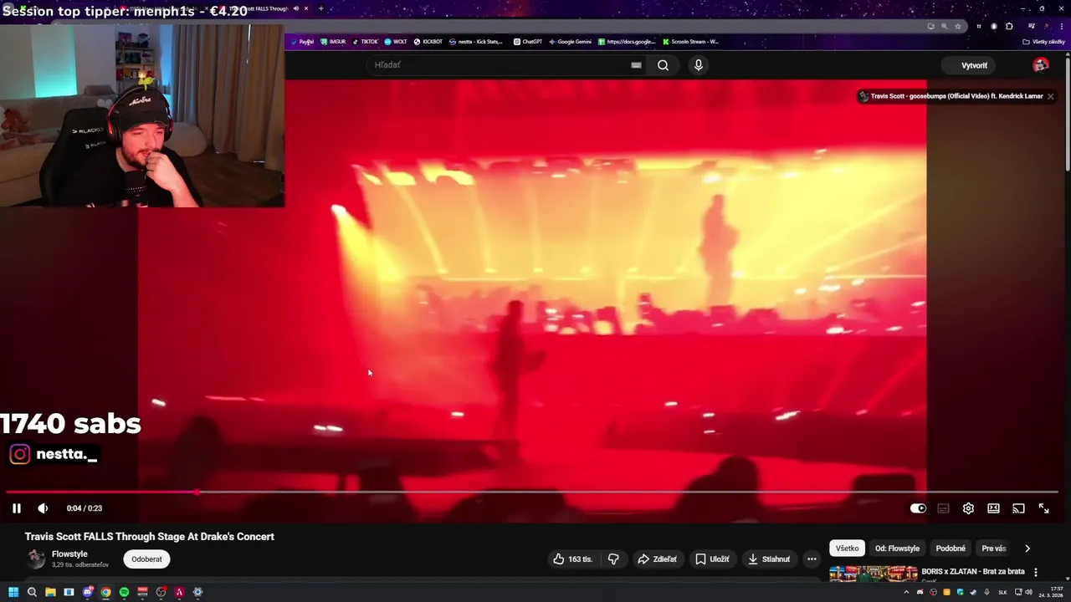Open the player settings gear

point(968,508)
